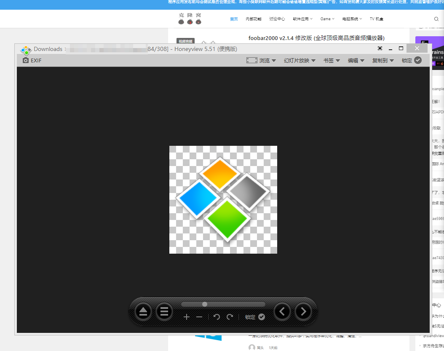The image size is (444, 351).
Task: Click the fullscreen icon in Honeyview title bar
Action: point(380,48)
